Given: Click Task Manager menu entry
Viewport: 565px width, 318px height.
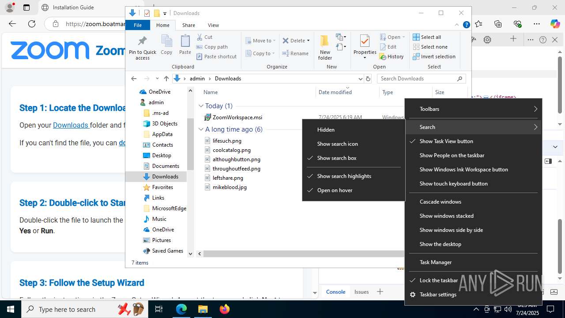Looking at the screenshot, I should pos(473,262).
